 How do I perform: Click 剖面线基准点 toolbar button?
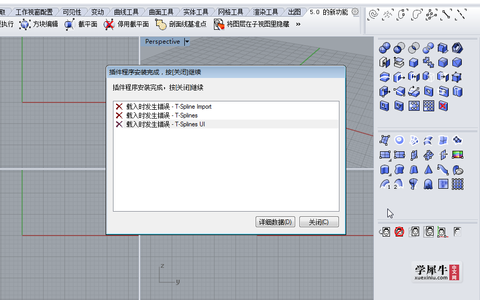pos(181,24)
